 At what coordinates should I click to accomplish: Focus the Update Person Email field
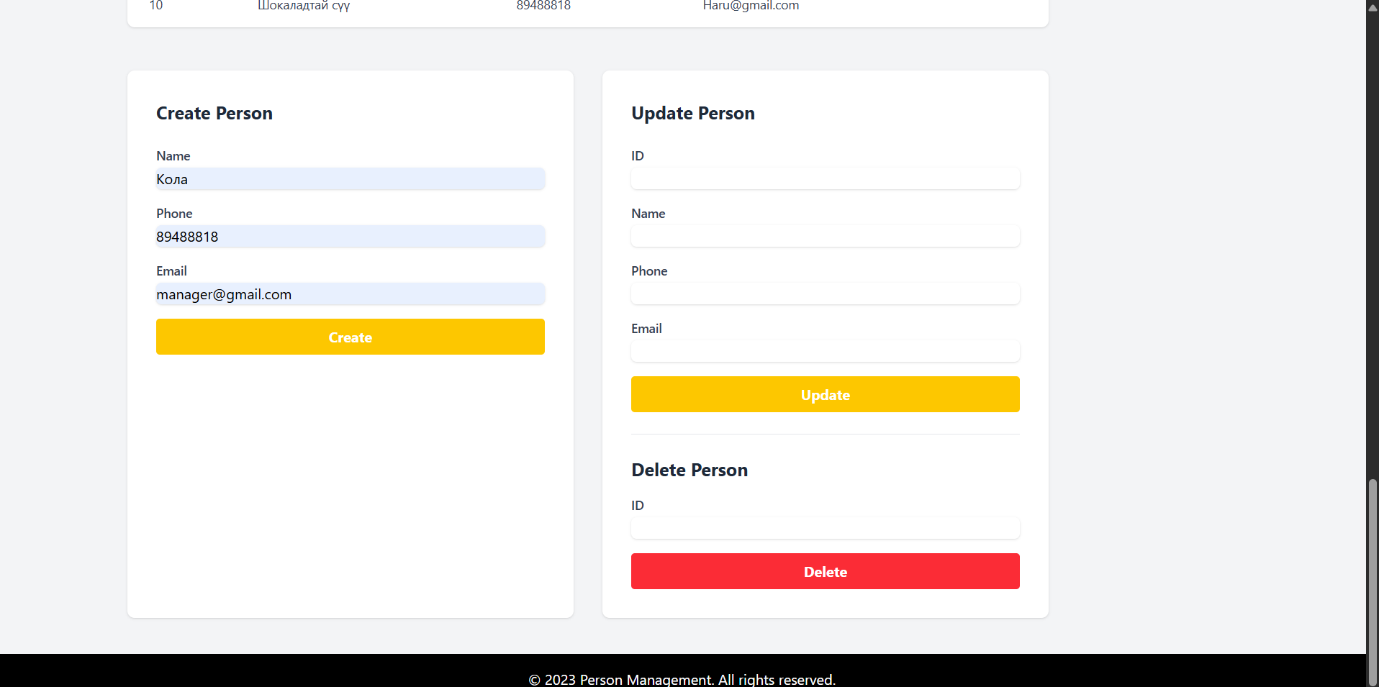(826, 352)
